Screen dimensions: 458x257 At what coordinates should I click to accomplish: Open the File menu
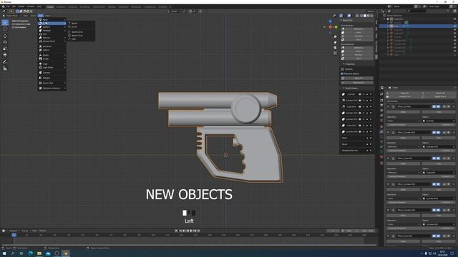(x=8, y=6)
